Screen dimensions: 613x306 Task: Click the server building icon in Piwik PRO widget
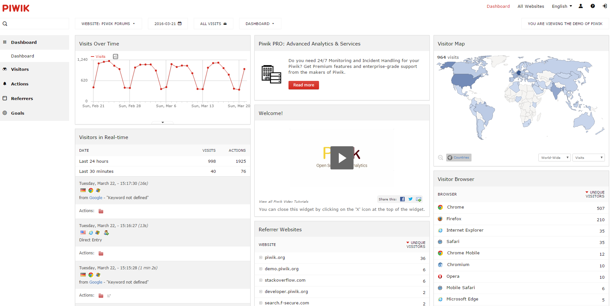tap(271, 74)
